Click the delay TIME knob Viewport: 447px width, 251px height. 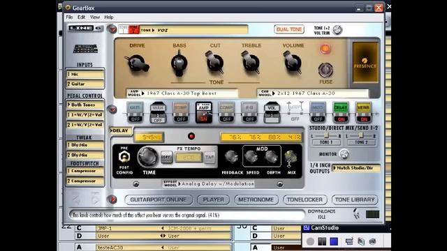click(x=147, y=157)
